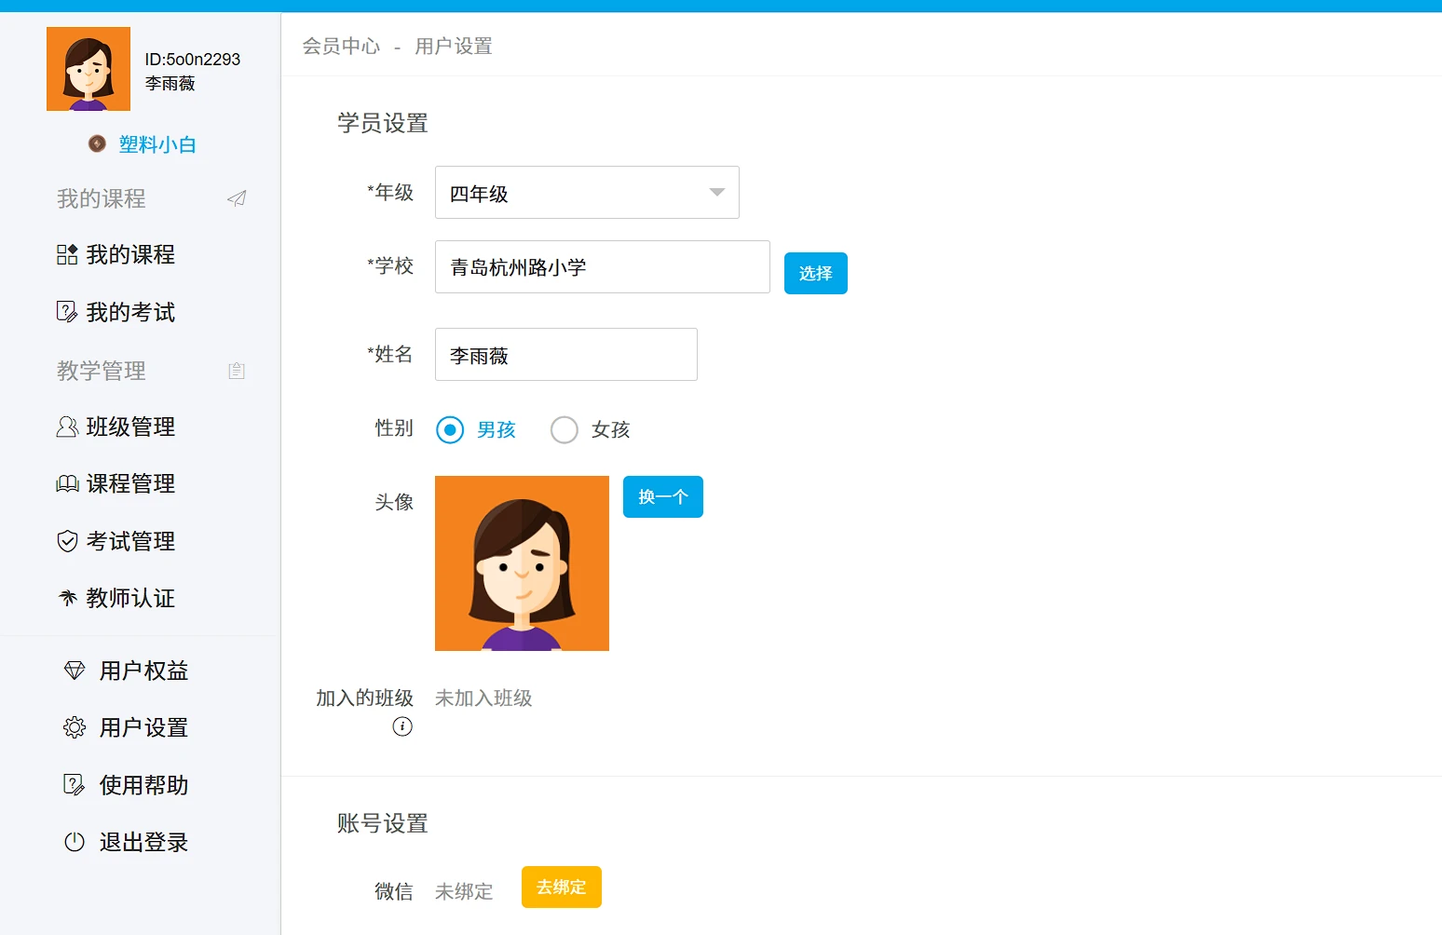Screen dimensions: 1442x935
Task: Click the info icon under 加入的班级
Action: tap(402, 726)
